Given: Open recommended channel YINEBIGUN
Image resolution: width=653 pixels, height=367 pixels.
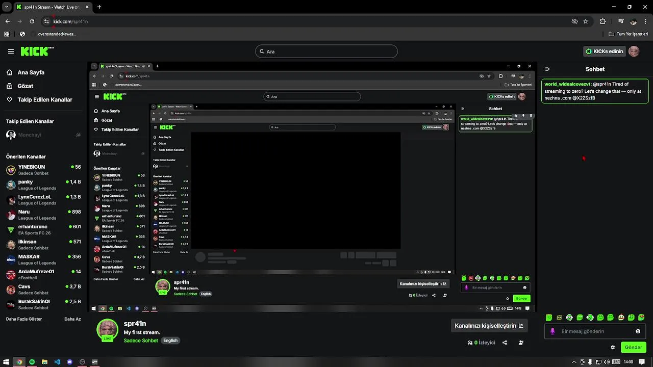Looking at the screenshot, I should [43, 170].
